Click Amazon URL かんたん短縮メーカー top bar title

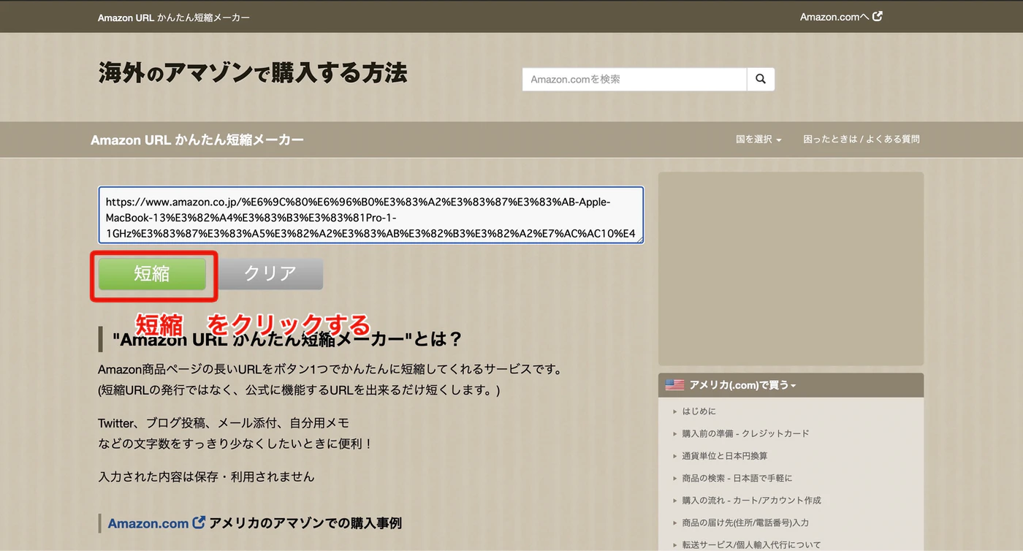click(x=174, y=17)
